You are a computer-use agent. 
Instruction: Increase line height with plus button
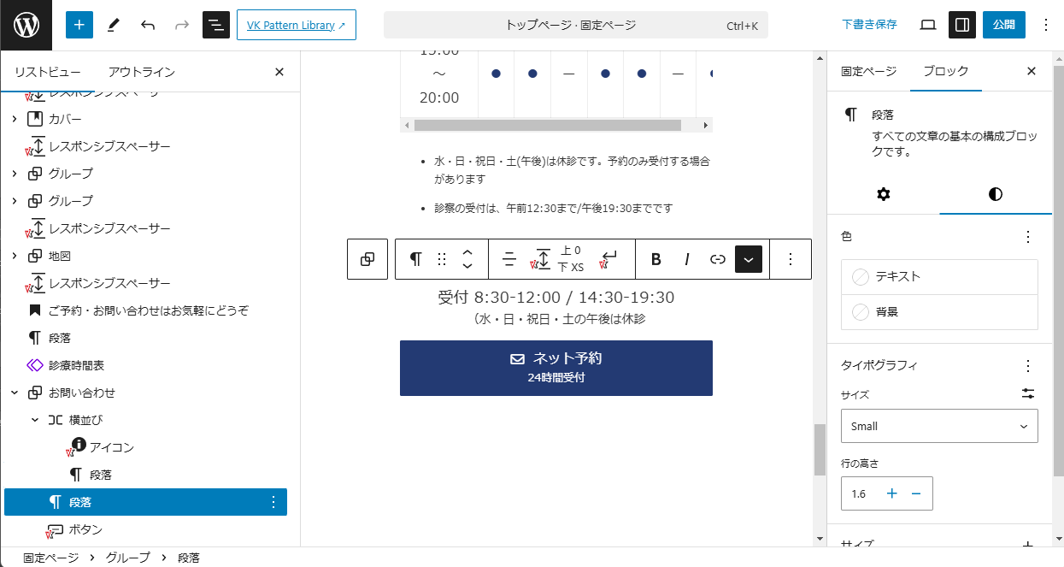pyautogui.click(x=892, y=493)
